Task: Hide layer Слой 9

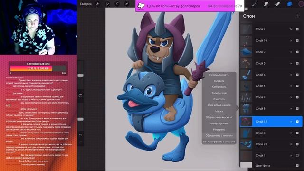Action: 297,52
